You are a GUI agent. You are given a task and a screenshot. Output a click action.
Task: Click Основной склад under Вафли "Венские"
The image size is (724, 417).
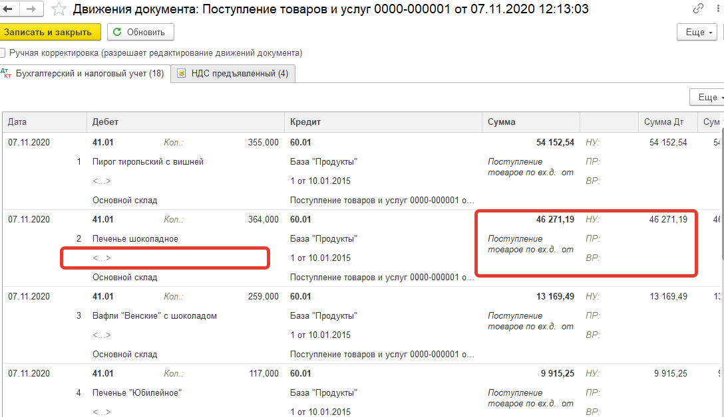(x=124, y=355)
